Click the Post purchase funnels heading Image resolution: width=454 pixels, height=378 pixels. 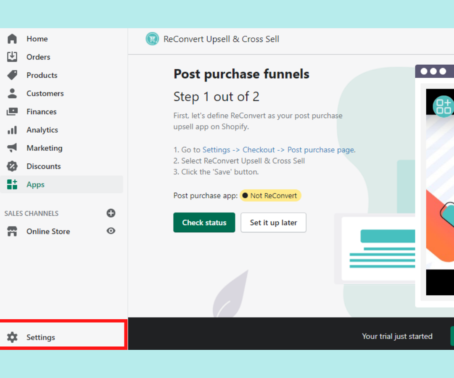(x=241, y=74)
